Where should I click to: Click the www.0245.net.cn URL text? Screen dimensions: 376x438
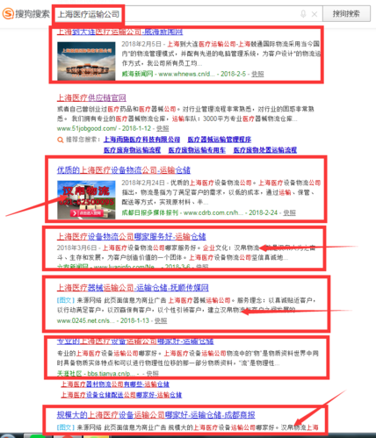click(x=86, y=320)
